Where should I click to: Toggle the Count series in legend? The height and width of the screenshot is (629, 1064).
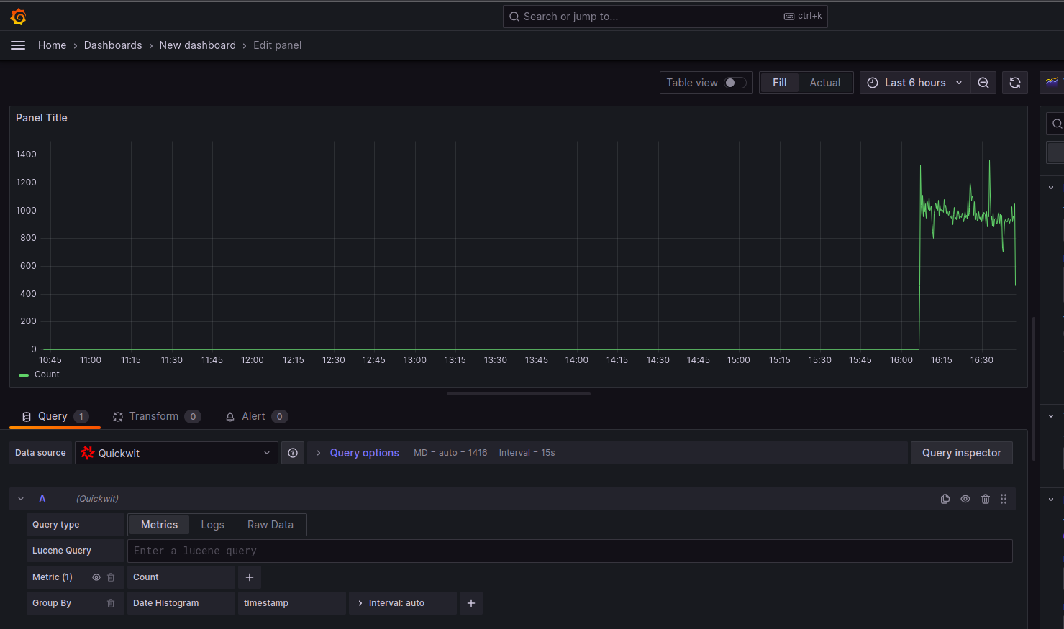[x=47, y=375]
